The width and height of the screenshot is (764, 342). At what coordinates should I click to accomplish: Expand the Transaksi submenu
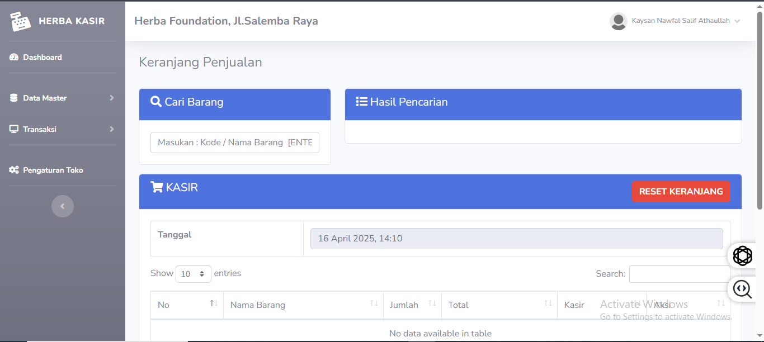[62, 129]
